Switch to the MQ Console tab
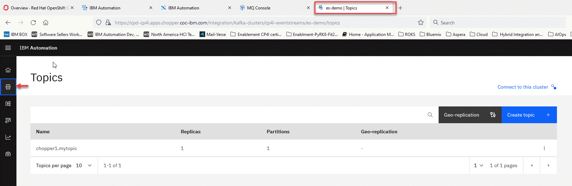 click(258, 8)
